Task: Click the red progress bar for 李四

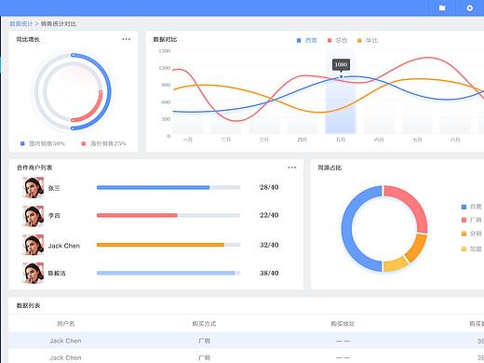Action: click(x=137, y=215)
